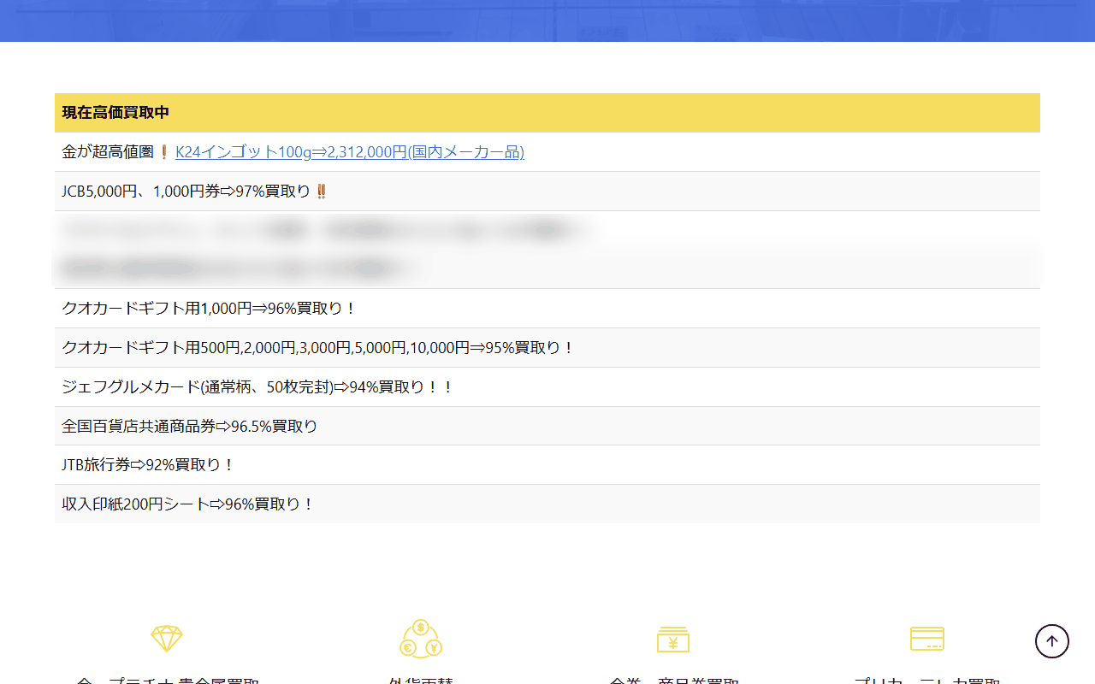Image resolution: width=1095 pixels, height=684 pixels.
Task: Click the scroll-to-top arrow button
Action: tap(1052, 641)
